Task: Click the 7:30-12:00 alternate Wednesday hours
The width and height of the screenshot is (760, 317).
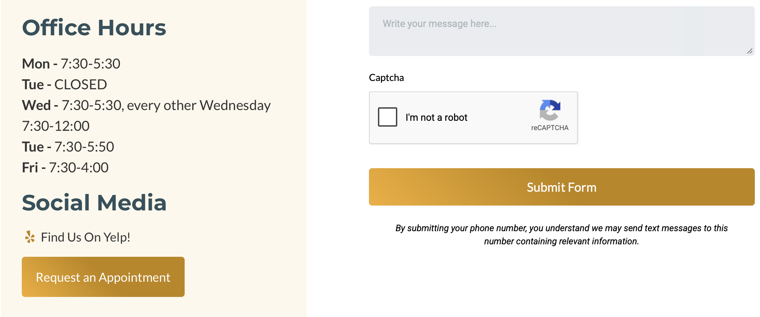Action: tap(56, 126)
